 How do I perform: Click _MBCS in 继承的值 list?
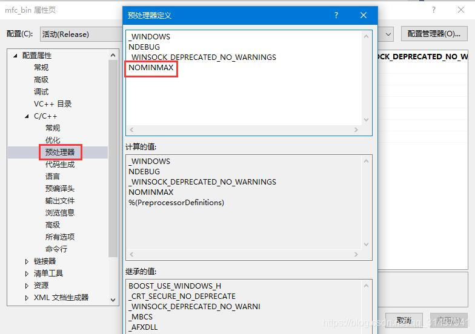point(141,317)
